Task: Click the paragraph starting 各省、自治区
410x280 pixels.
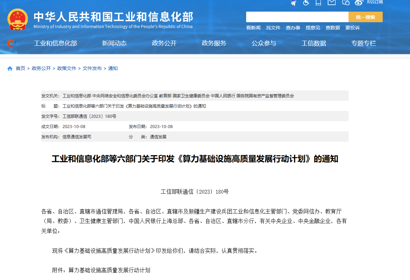Action: click(195, 221)
